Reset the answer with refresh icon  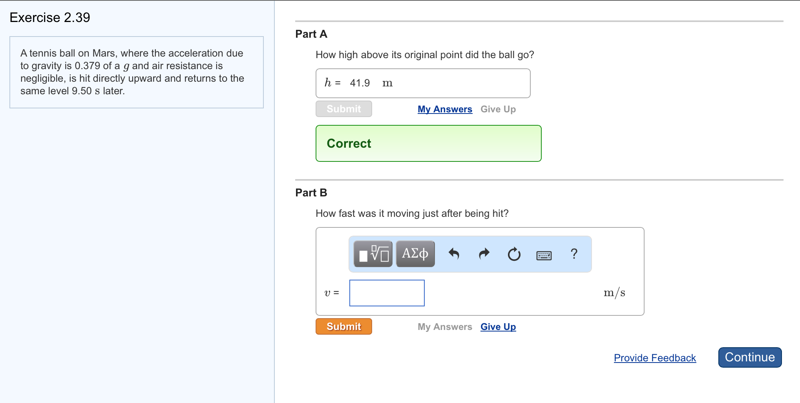514,254
